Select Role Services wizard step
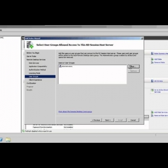 [34, 63]
